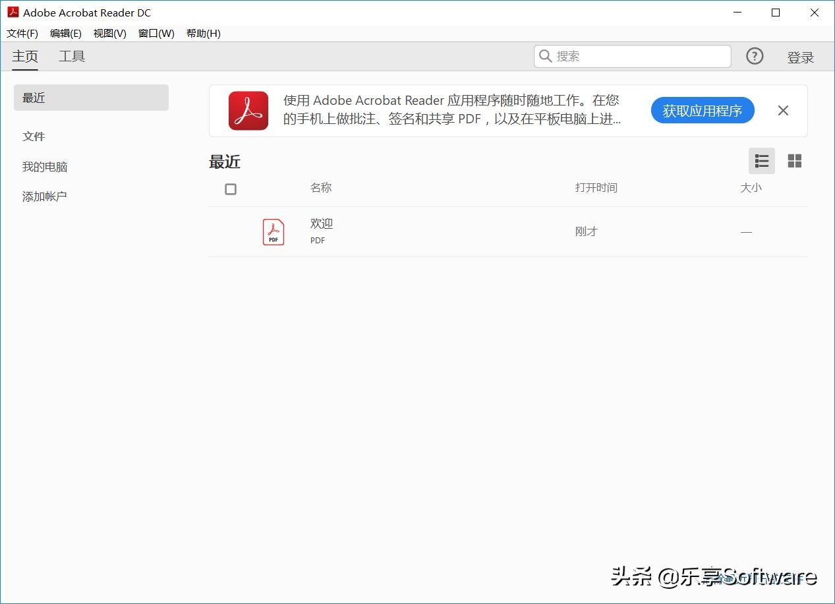The width and height of the screenshot is (835, 604).
Task: Click the Acrobat Reader app banner icon
Action: [248, 111]
